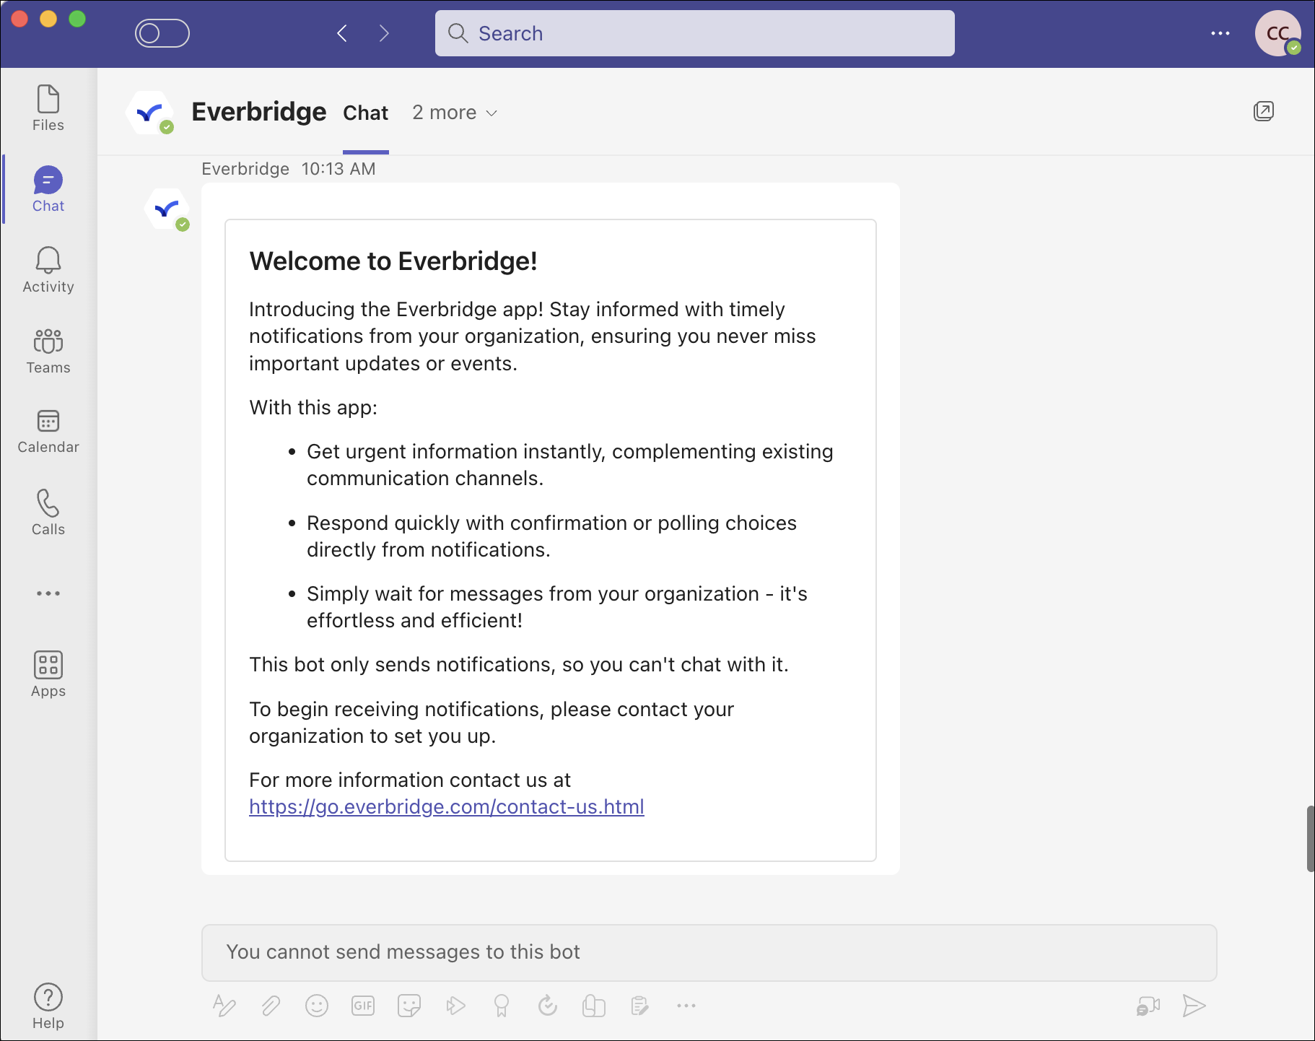Viewport: 1315px width, 1041px height.
Task: Pop out the chat window
Action: click(1264, 111)
